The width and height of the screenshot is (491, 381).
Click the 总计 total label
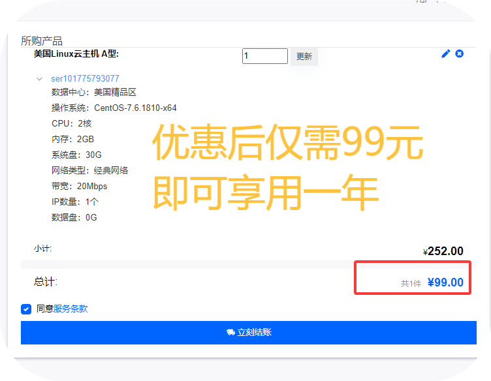pos(46,282)
